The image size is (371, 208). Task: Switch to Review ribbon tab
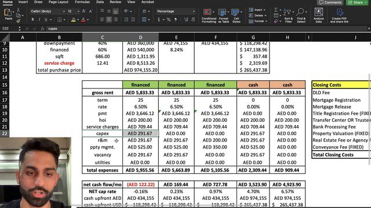115,2
